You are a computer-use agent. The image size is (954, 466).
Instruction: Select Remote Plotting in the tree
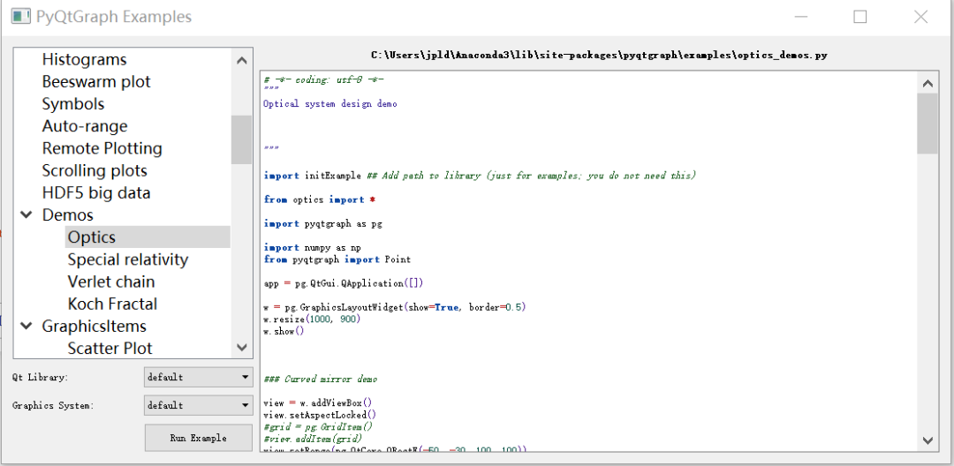coord(102,148)
